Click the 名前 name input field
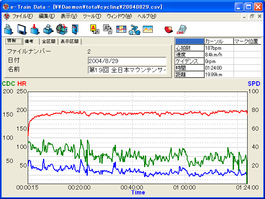Image resolution: width=265 pixels, height=199 pixels. [127, 70]
